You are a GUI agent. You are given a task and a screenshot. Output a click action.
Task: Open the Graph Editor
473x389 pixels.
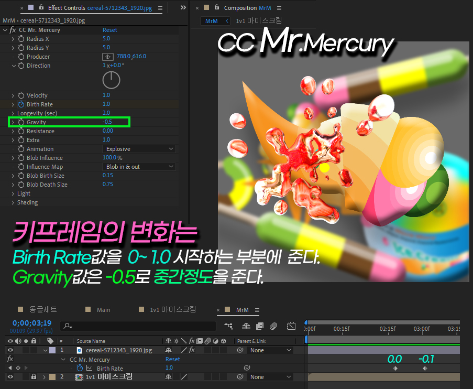tap(291, 326)
